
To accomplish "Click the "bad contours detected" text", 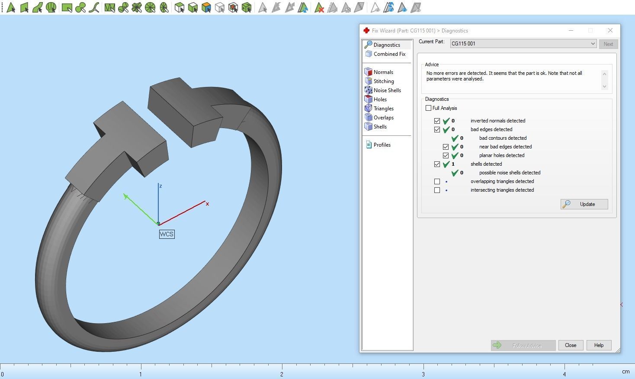I will coord(503,138).
